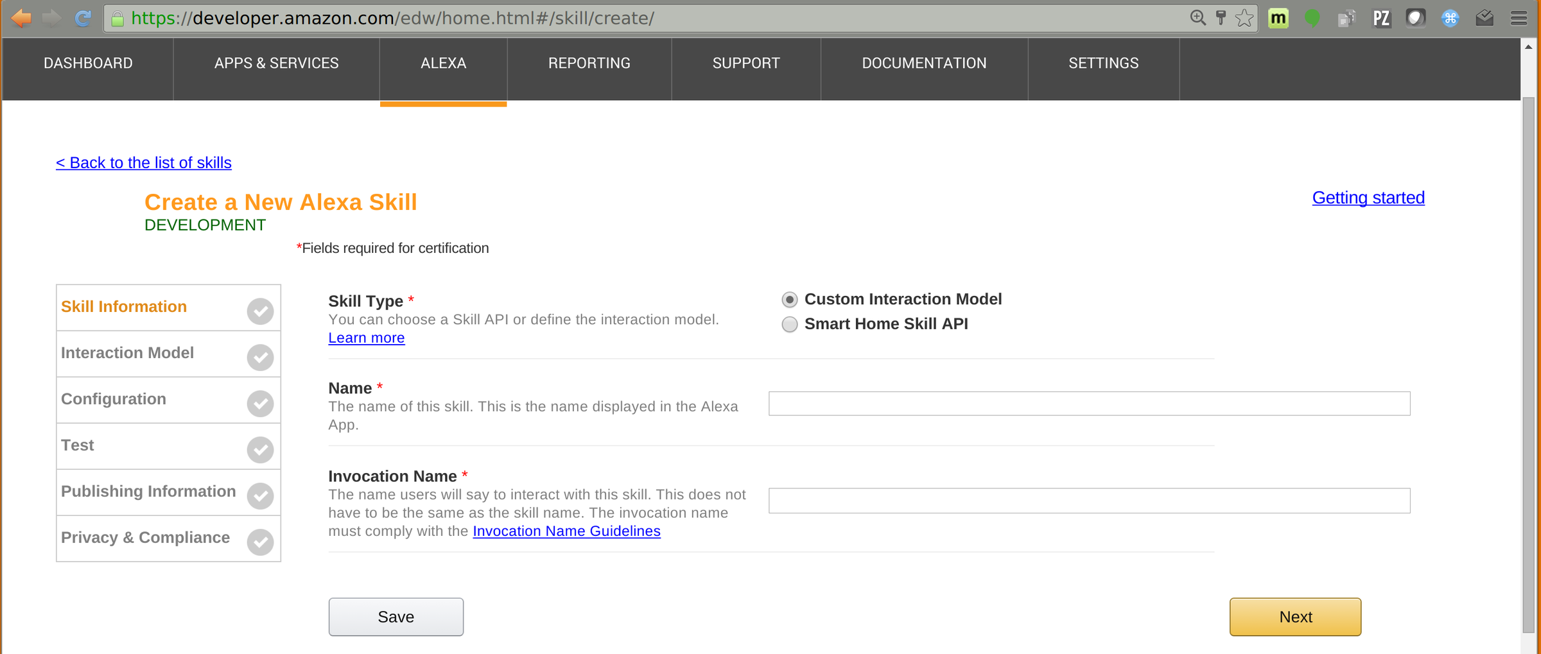Viewport: 1541px width, 654px height.
Task: Focus the skill Name input field
Action: [1089, 404]
